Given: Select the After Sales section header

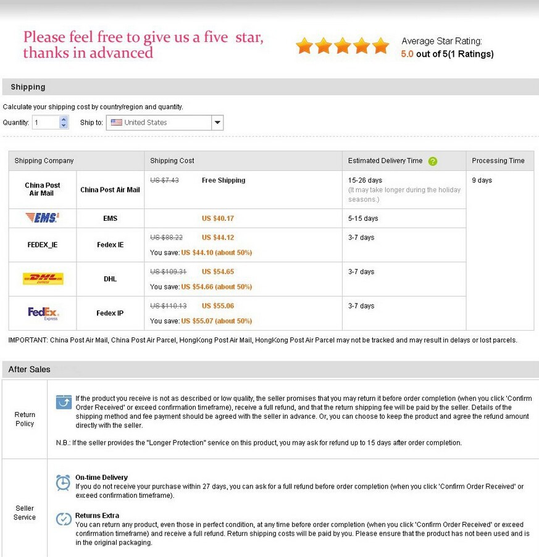Looking at the screenshot, I should click(x=29, y=369).
